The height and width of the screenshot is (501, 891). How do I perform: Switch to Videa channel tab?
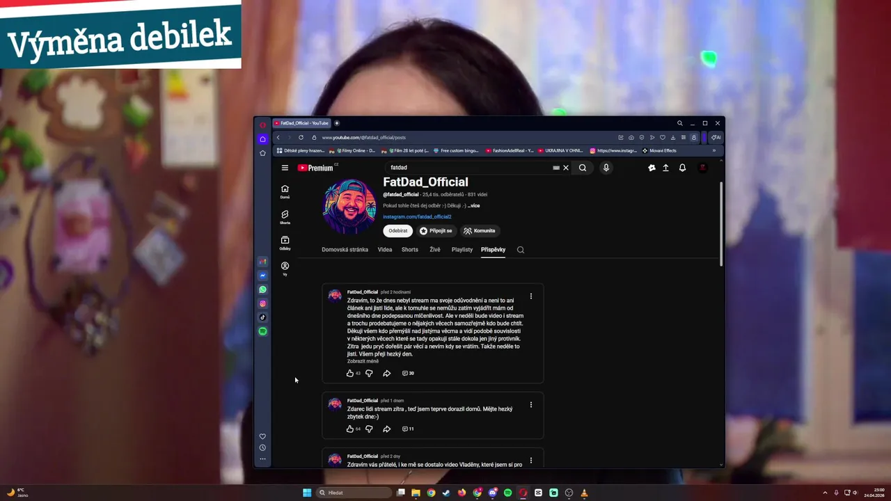(385, 250)
